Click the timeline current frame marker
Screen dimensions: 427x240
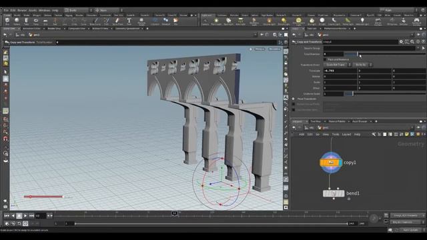coord(175,213)
